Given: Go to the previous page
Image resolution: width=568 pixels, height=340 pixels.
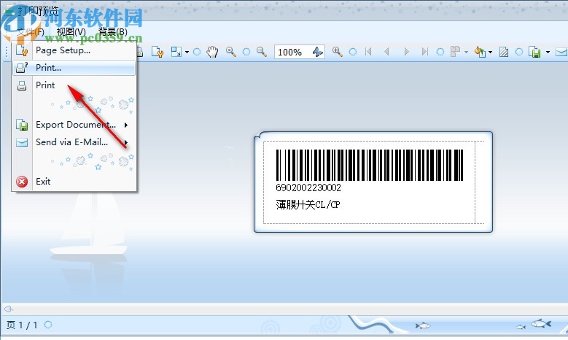Looking at the screenshot, I should tap(386, 52).
